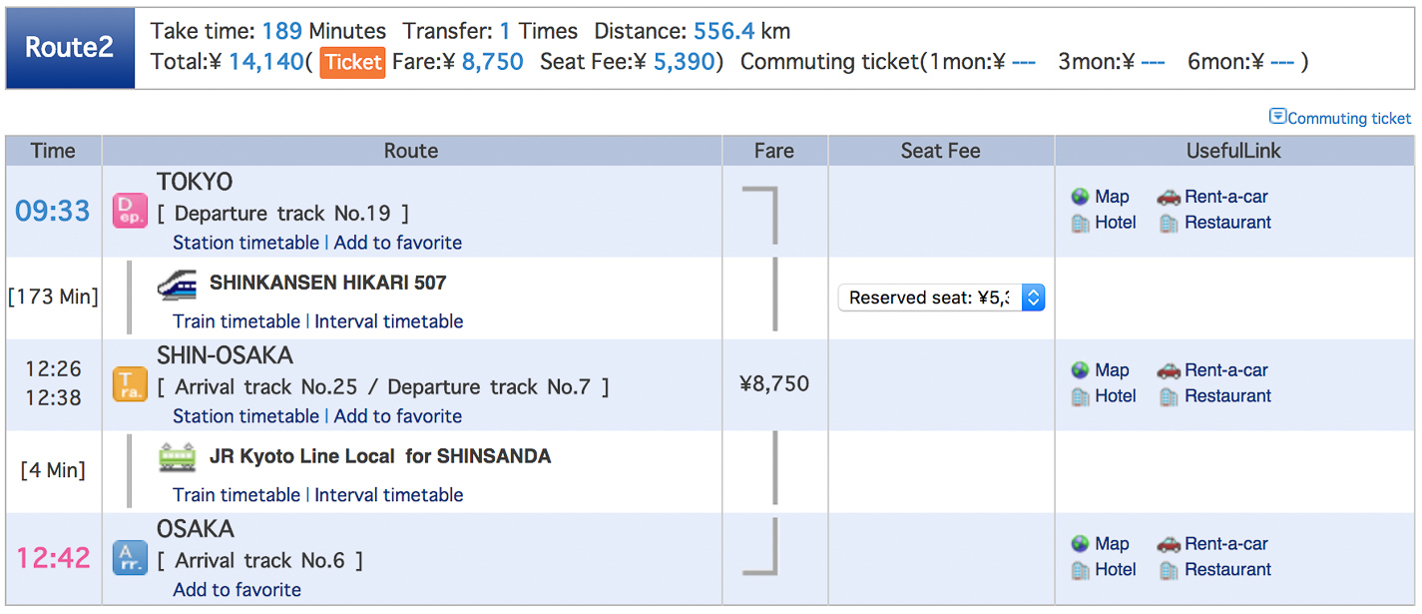
Task: Open Interval timetable for JR Kyoto Line Local
Action: (389, 495)
